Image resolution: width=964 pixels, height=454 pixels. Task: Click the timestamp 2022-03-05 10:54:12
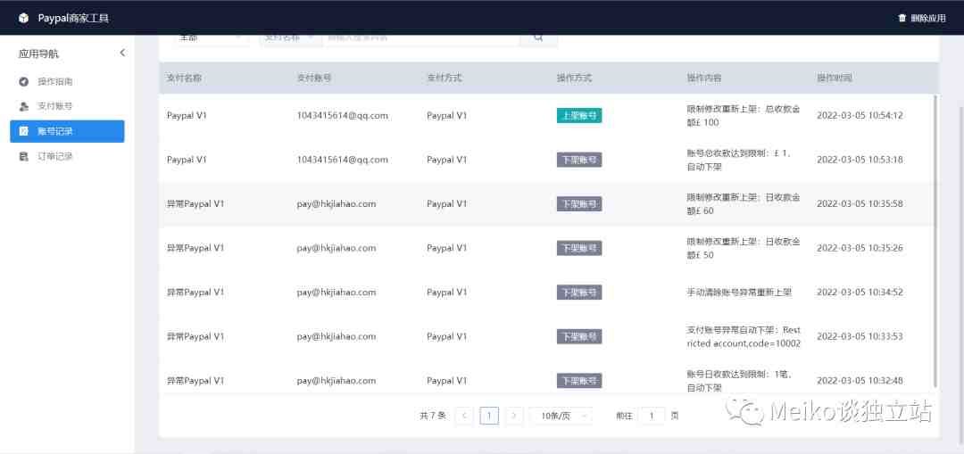860,115
